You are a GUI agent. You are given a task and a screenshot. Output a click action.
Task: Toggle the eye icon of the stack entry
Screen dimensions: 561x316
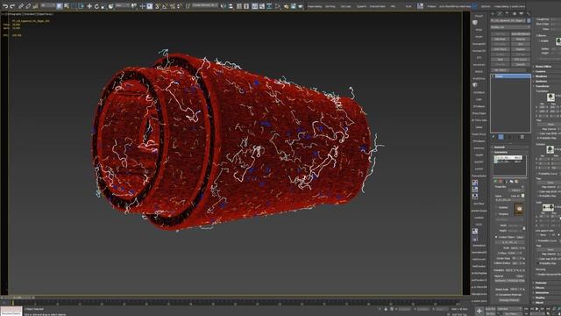point(493,76)
